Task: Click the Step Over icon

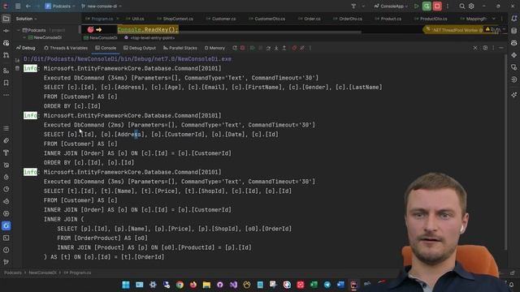Action: pos(268,48)
